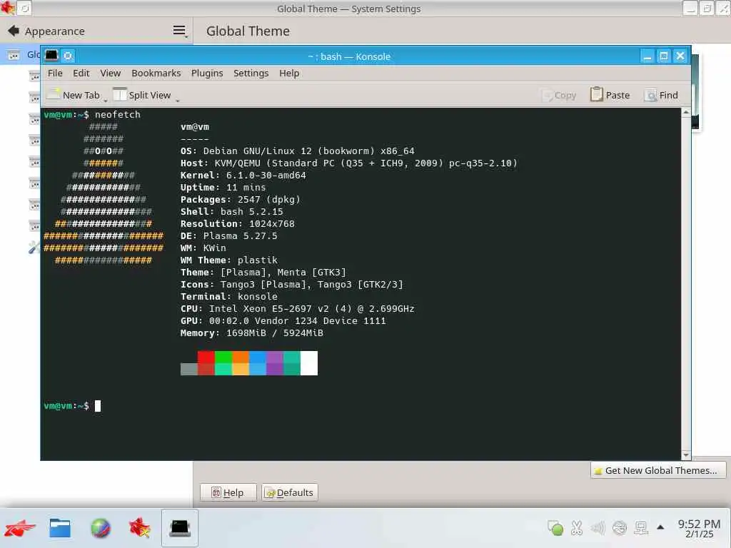Click the Defaults button

290,492
